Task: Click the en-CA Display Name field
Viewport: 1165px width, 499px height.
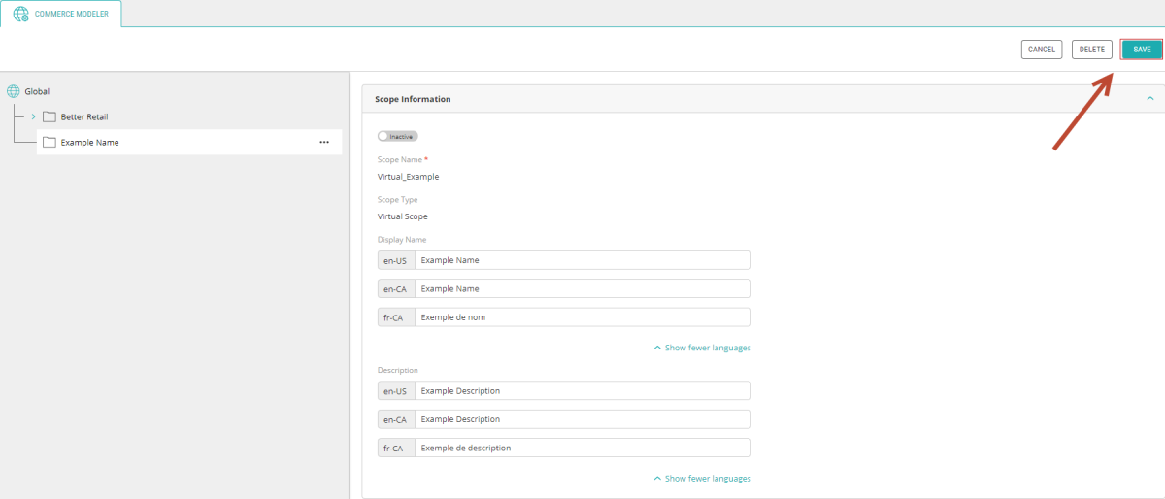Action: pyautogui.click(x=582, y=288)
